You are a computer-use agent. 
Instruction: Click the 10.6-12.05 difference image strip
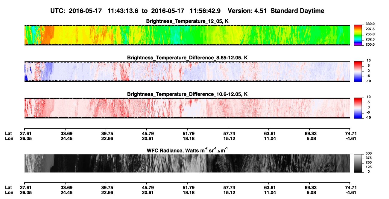(187, 108)
